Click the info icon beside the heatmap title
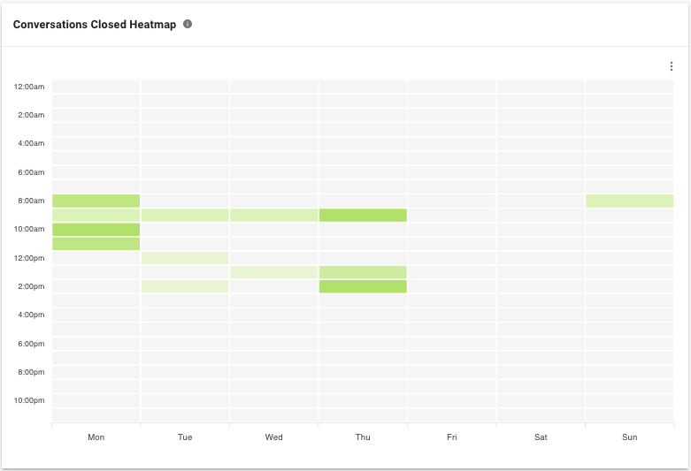The image size is (691, 471). [188, 25]
